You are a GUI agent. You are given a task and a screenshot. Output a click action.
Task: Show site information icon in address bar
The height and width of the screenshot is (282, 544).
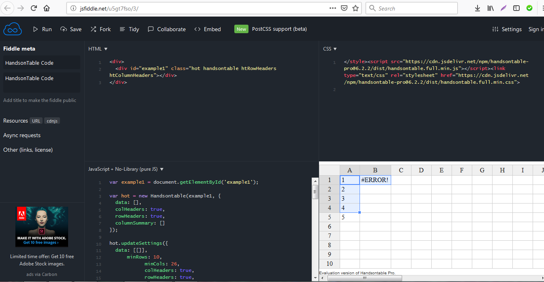click(x=73, y=8)
